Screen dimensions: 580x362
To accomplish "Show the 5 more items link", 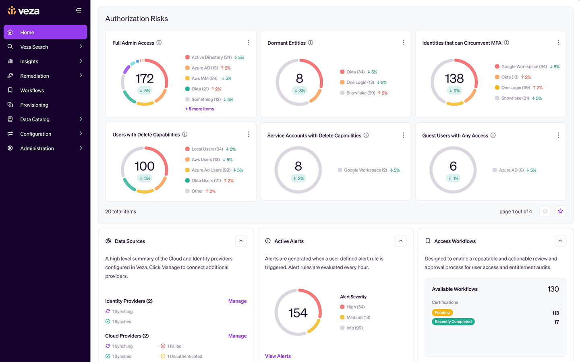I will coord(200,109).
